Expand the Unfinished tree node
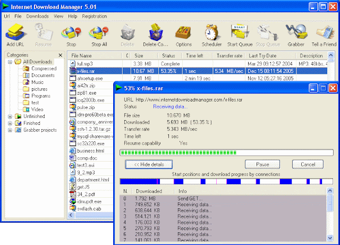The width and height of the screenshot is (340, 245). point(10,116)
